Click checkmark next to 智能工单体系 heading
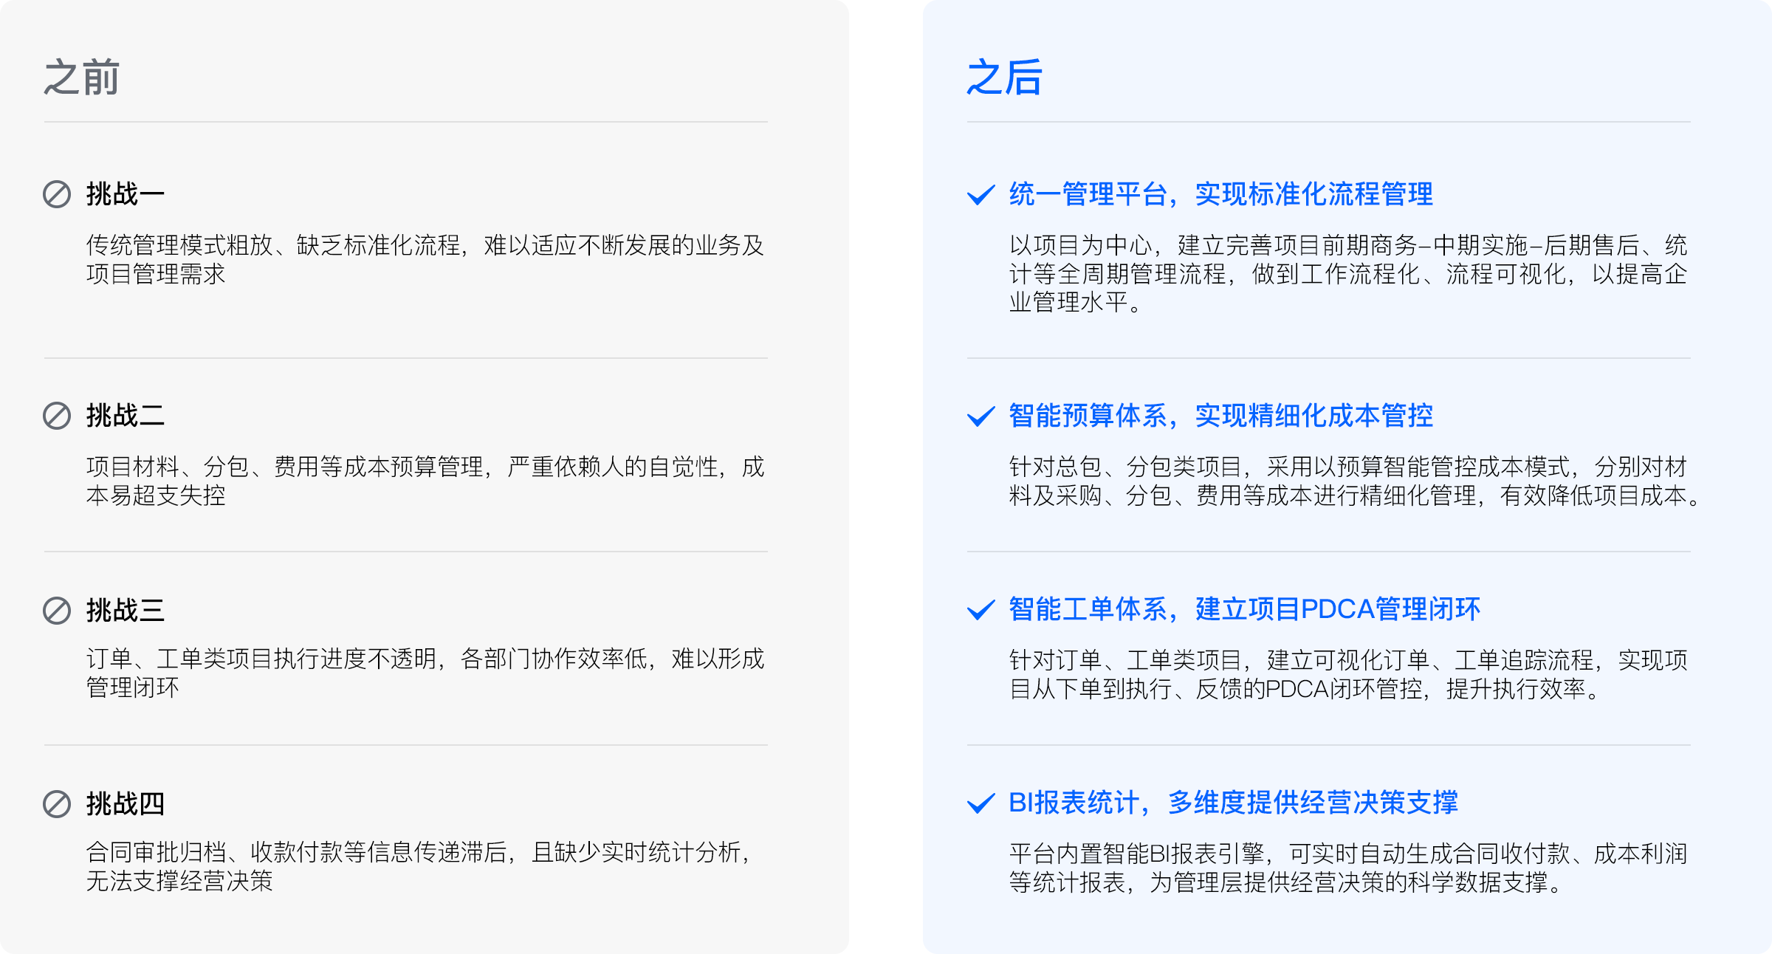 coord(981,610)
